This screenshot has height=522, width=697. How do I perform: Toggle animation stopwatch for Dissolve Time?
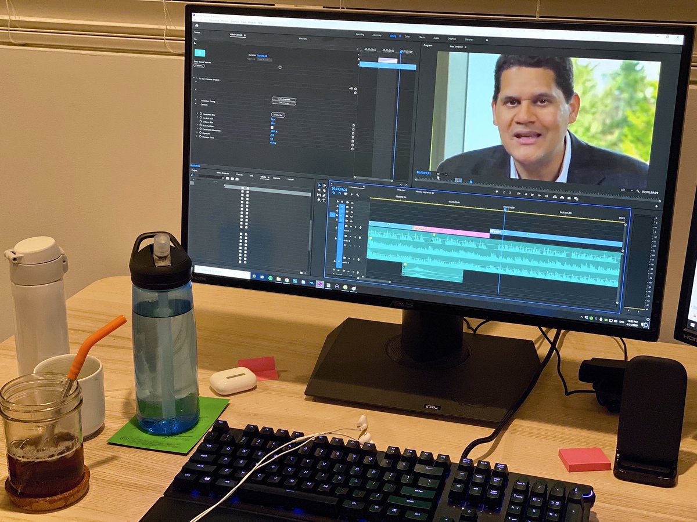click(200, 137)
